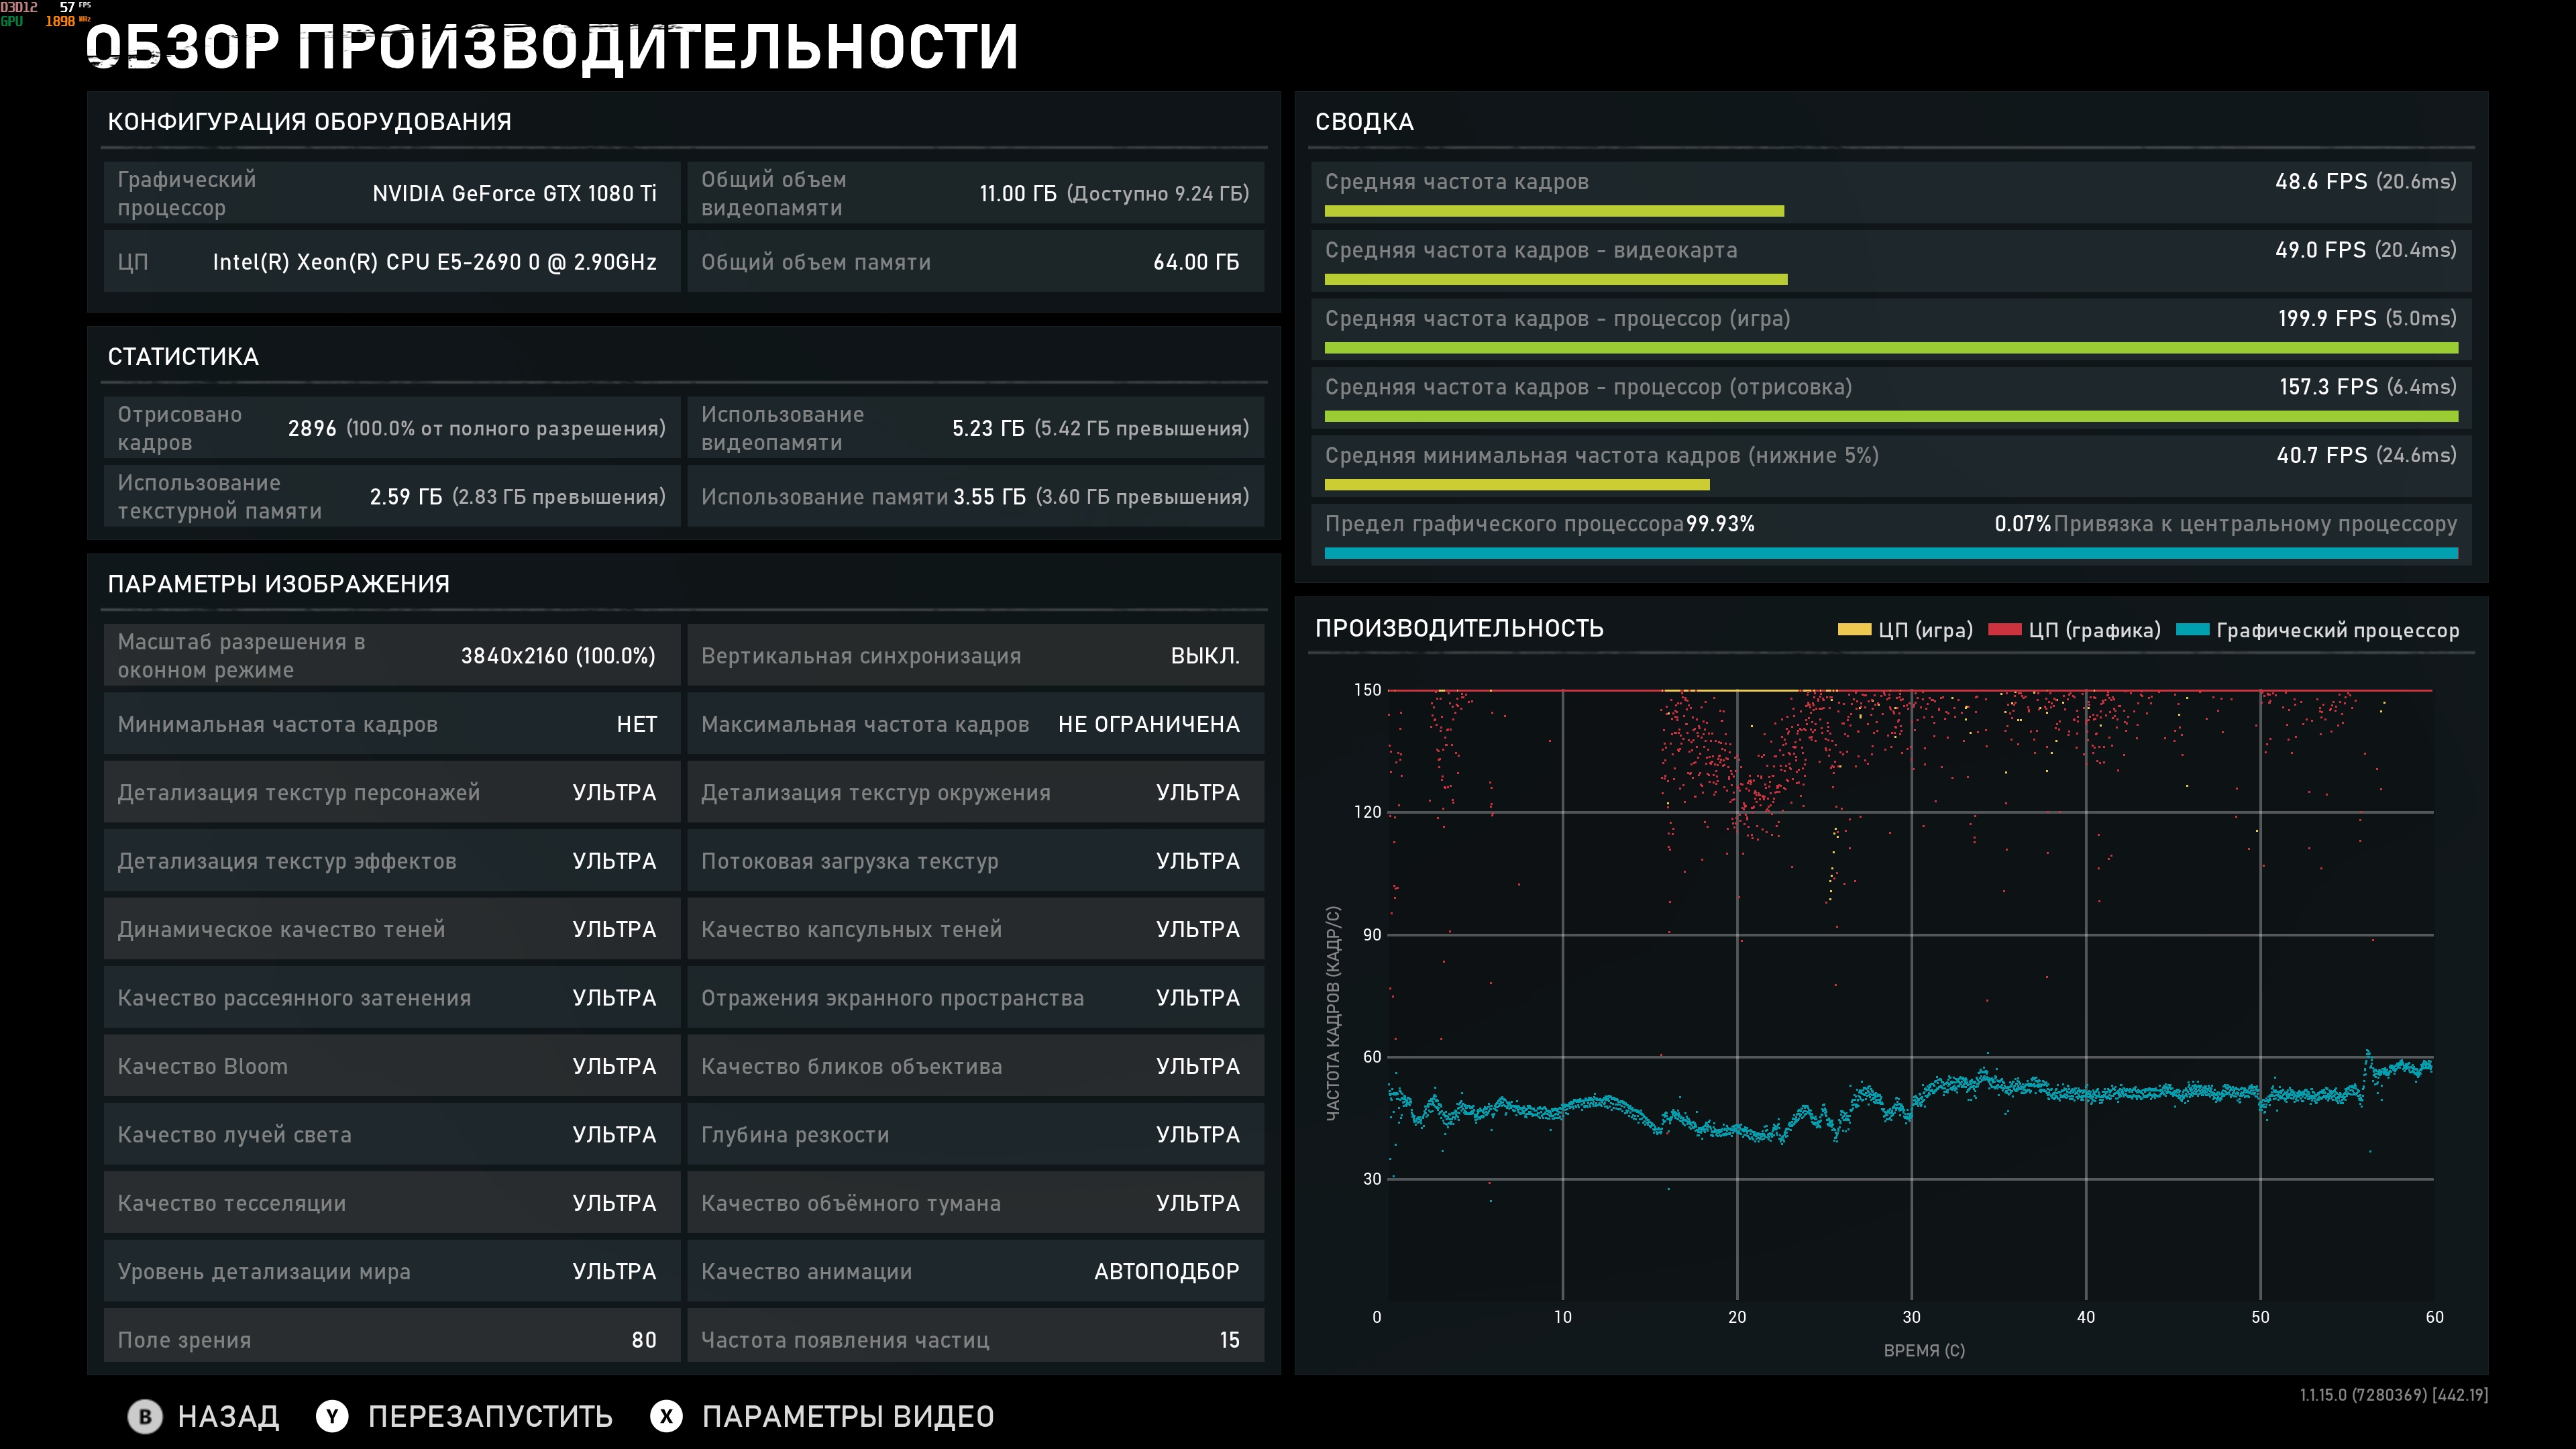Select the Минимальная частота кадров НЕТ row
2576x1449 pixels.
point(391,724)
